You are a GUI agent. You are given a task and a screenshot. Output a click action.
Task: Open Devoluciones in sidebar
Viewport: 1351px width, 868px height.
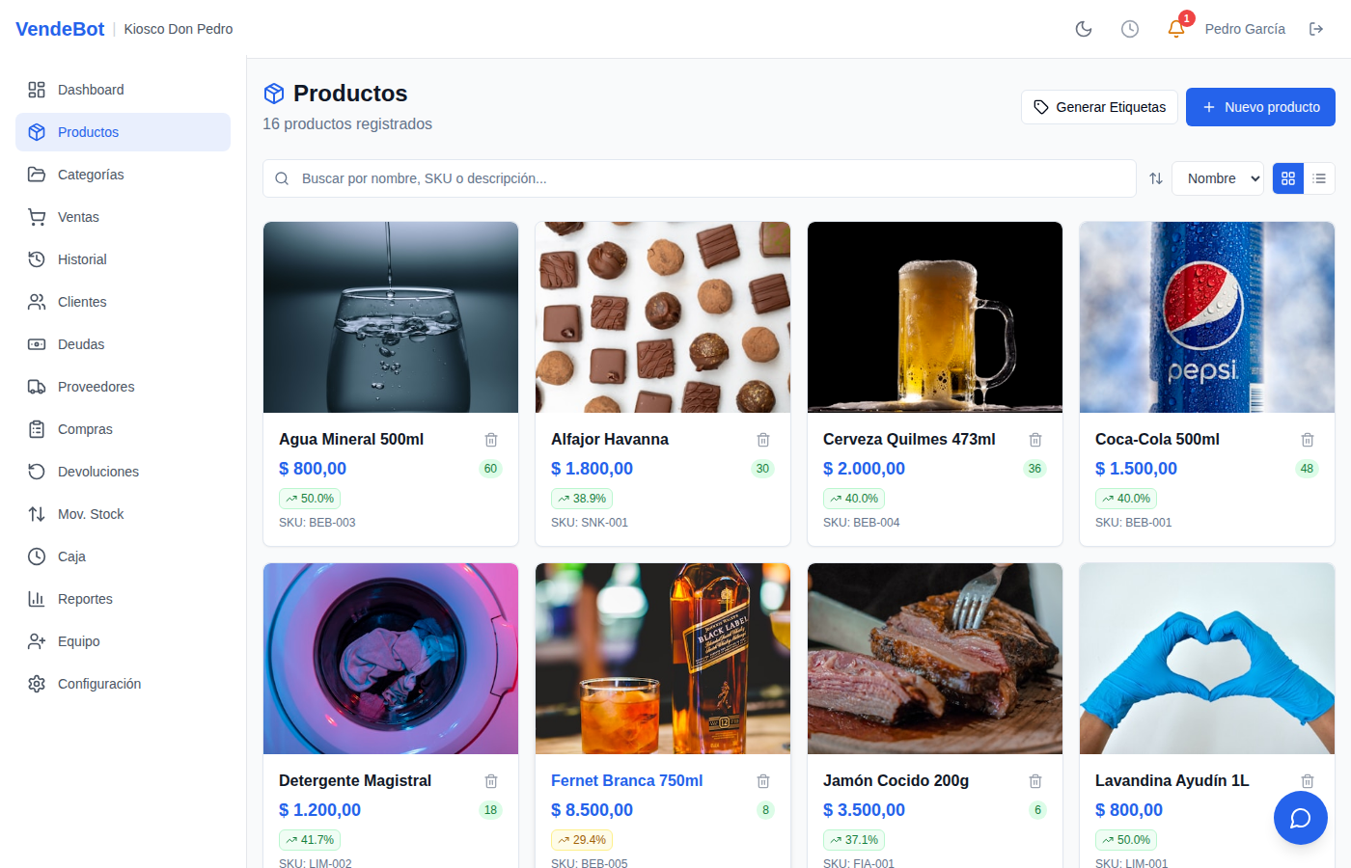(x=123, y=472)
